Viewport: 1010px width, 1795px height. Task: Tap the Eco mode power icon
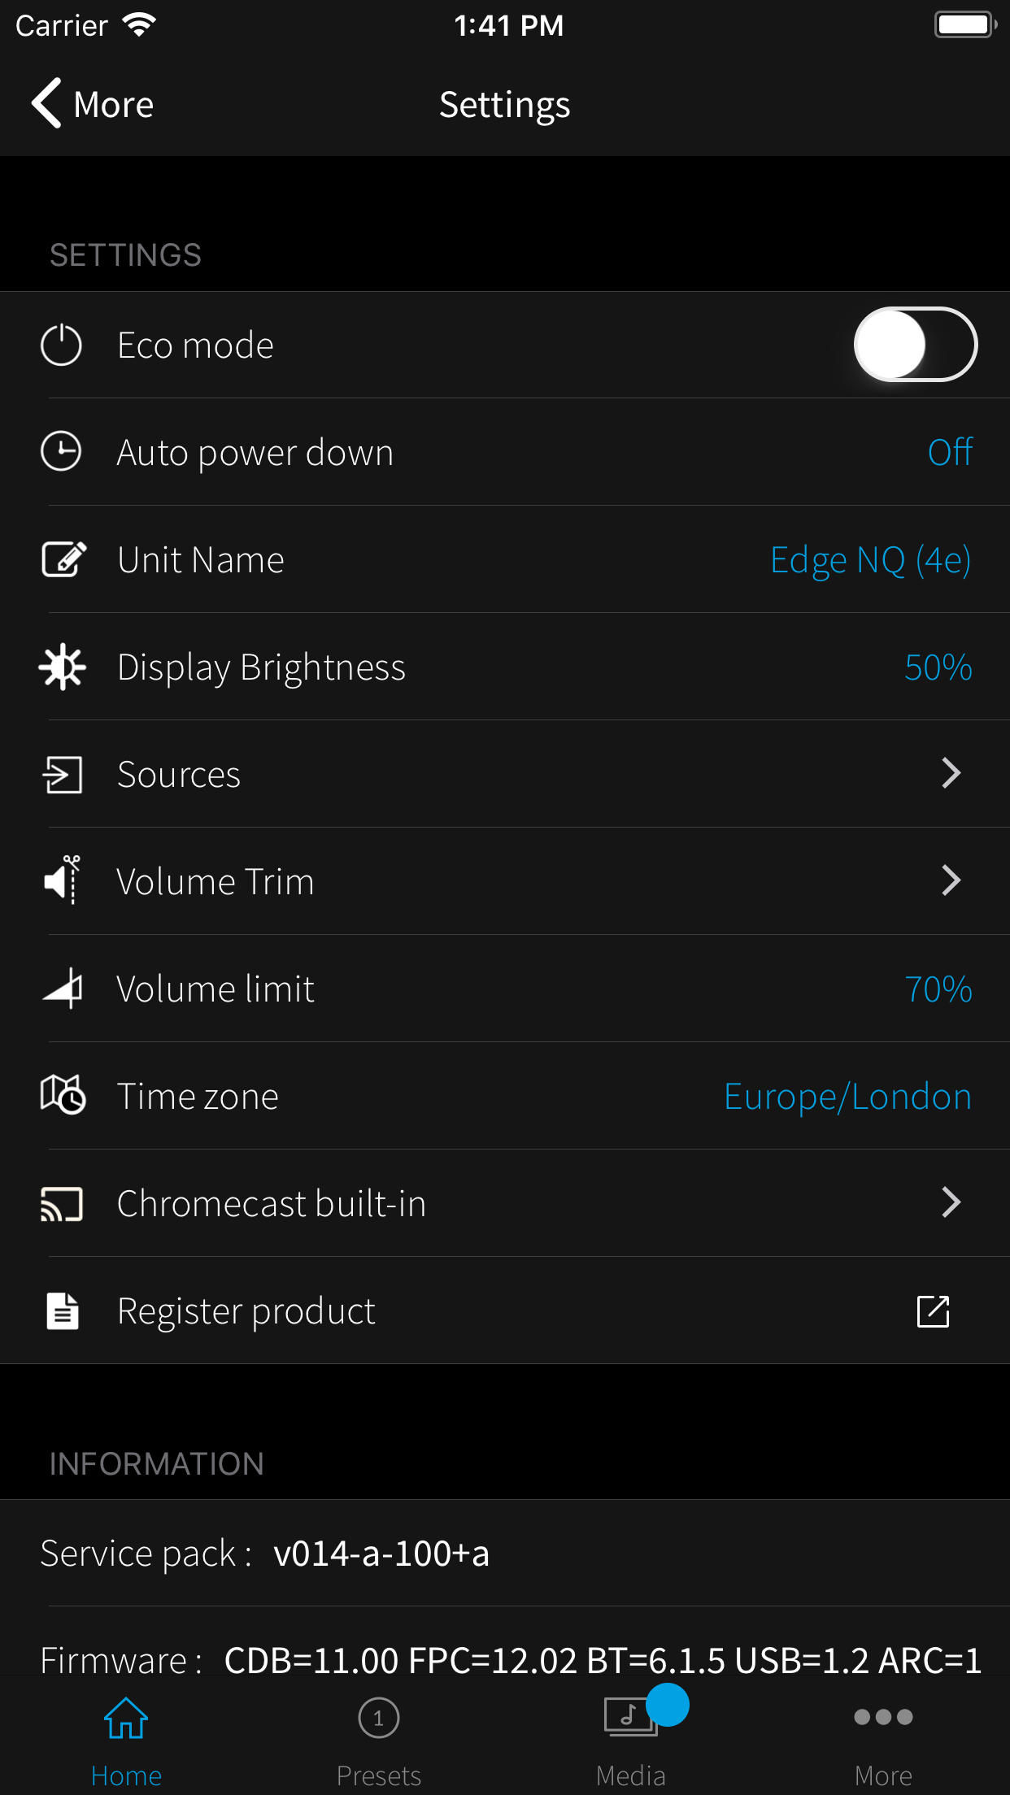62,346
